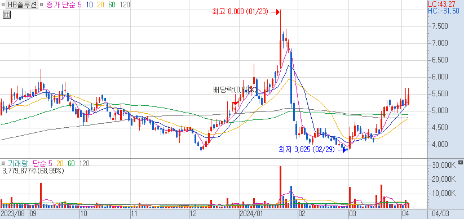Click the green 60 volume MA label
Viewport: 464px width, 219px height.
click(71, 163)
